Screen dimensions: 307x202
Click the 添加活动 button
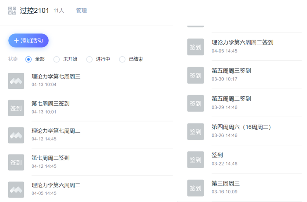point(28,40)
